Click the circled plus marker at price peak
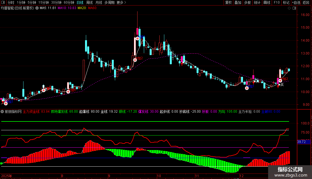 click(138, 39)
